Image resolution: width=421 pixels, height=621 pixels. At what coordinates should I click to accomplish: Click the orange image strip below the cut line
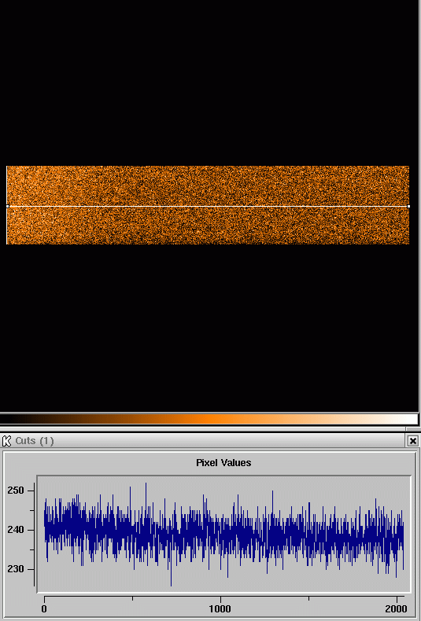coord(208,226)
